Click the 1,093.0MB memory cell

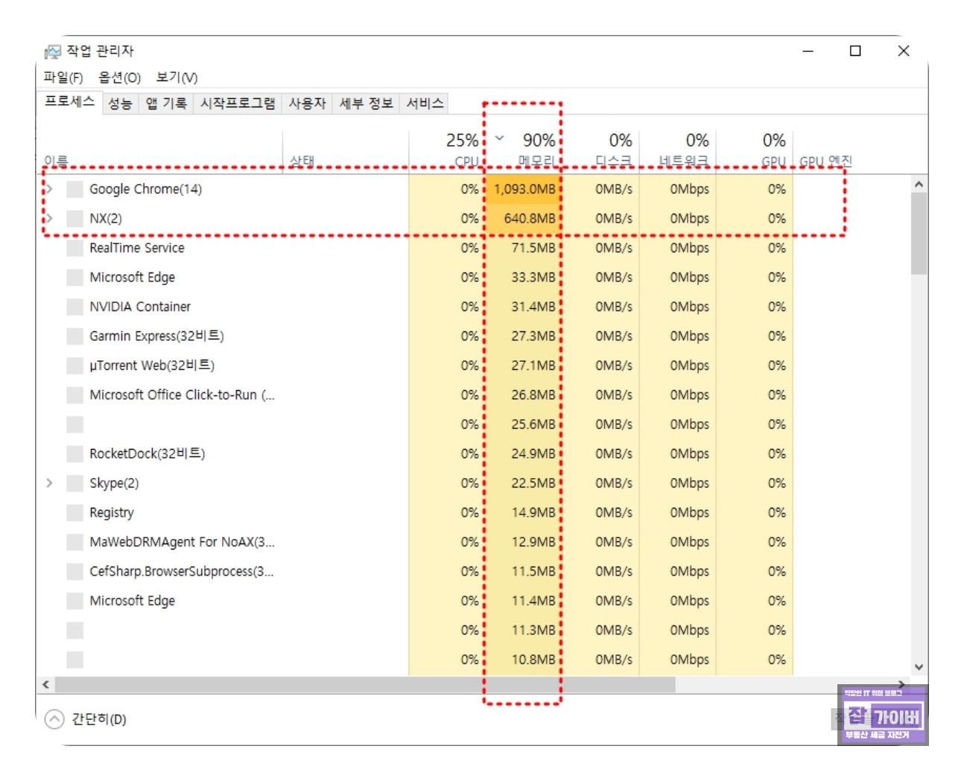(x=524, y=189)
